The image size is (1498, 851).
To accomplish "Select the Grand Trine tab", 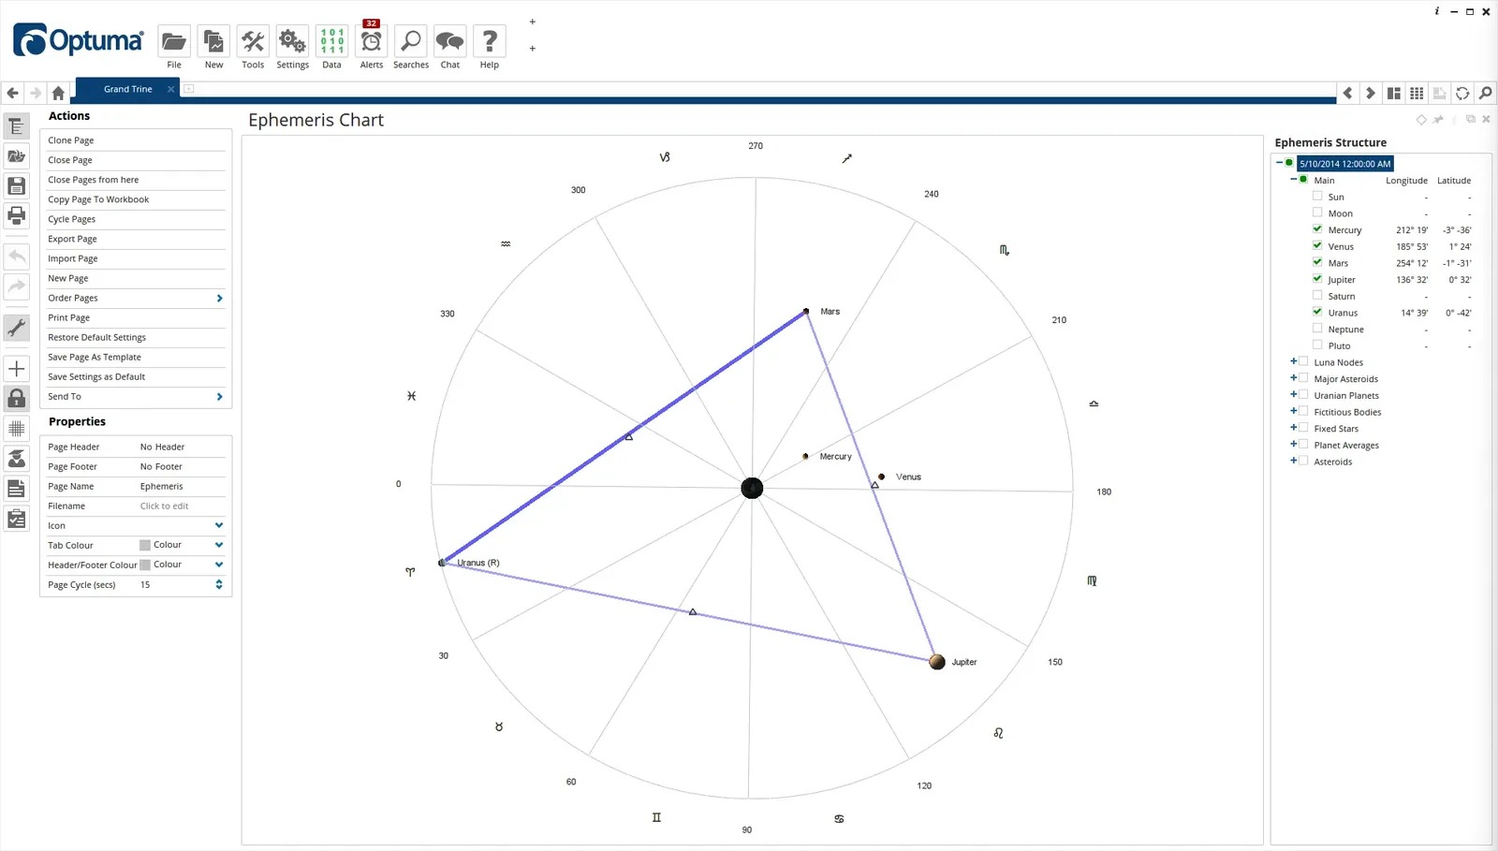I will pyautogui.click(x=127, y=89).
